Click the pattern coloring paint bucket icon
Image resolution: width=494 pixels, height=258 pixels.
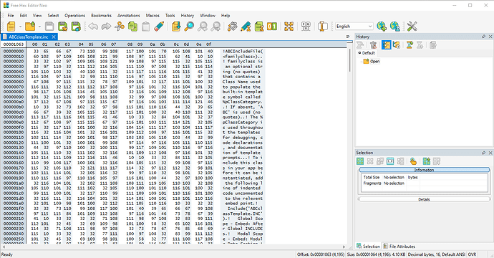click(233, 27)
